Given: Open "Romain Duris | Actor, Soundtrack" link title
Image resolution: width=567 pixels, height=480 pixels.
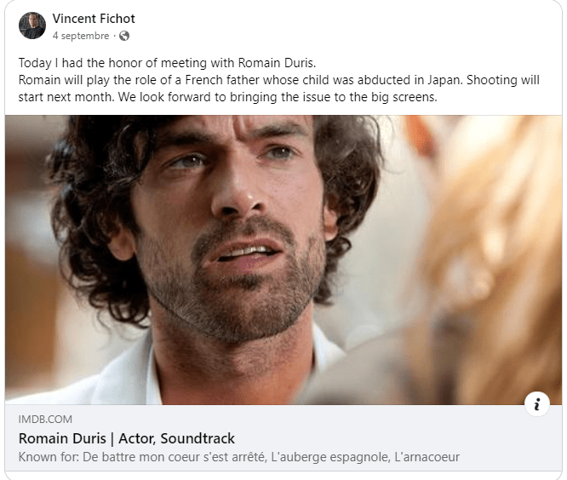Looking at the screenshot, I should tap(127, 438).
